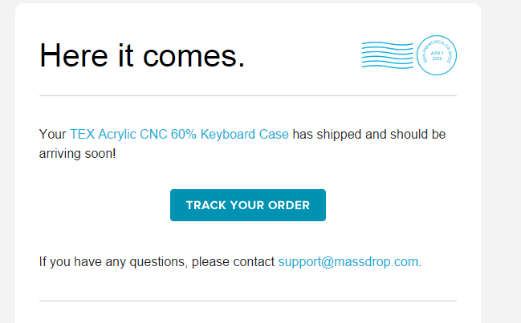
Task: Click the blank white area beneath the lower divider
Action: pyautogui.click(x=248, y=313)
